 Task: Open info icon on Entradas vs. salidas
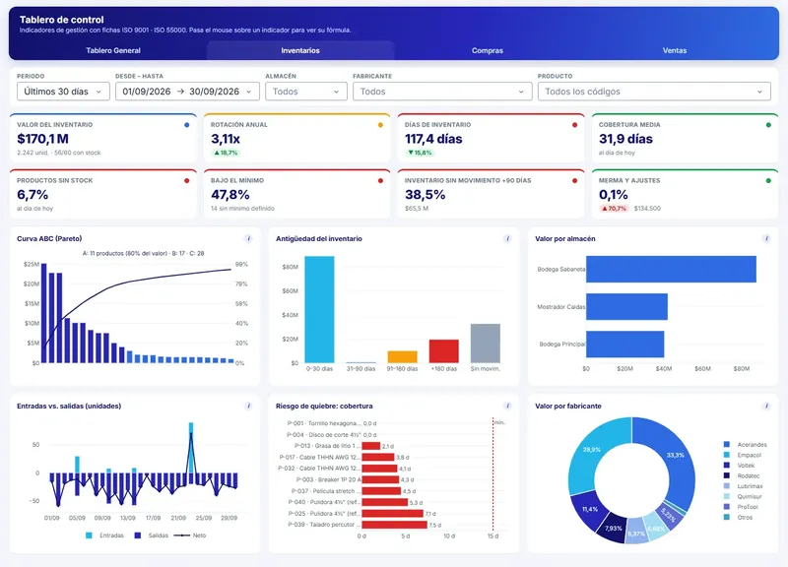coord(248,406)
